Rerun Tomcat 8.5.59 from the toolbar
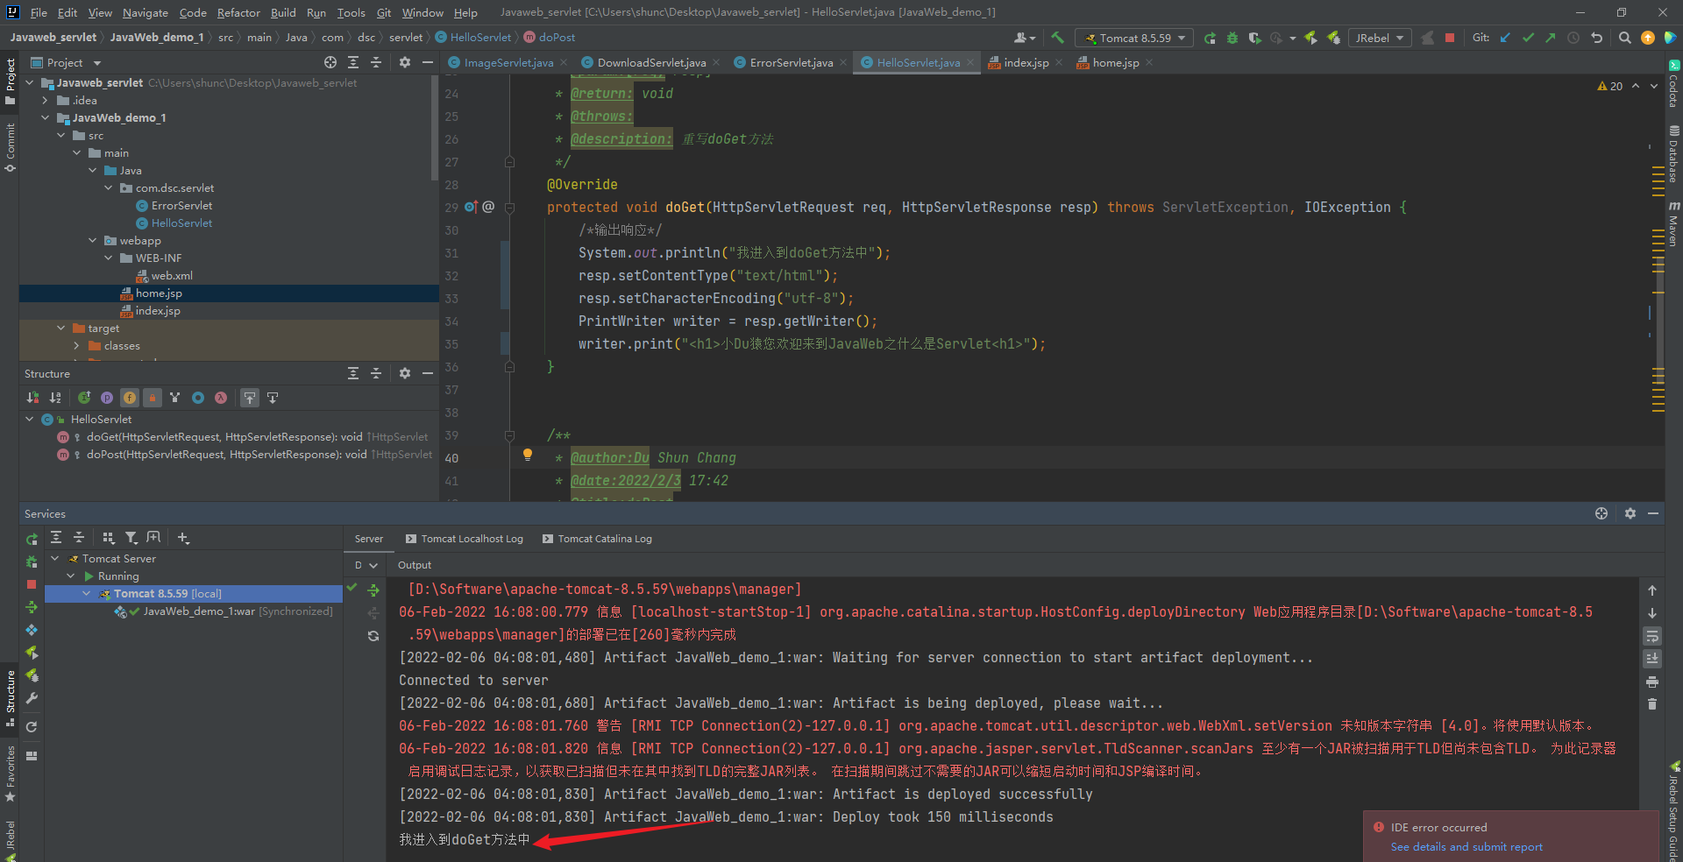This screenshot has width=1683, height=862. [1210, 38]
